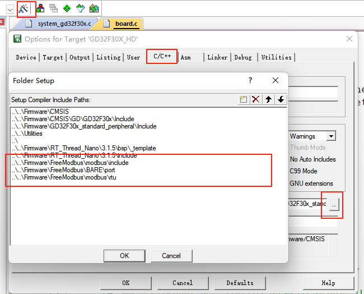Click Cancel in Options for Target dialog
Image resolution: width=364 pixels, height=294 pixels.
[183, 283]
